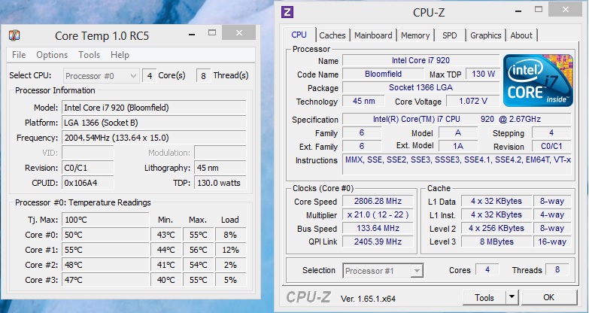Click the Bus Speed value 133.64 MHz

click(378, 228)
